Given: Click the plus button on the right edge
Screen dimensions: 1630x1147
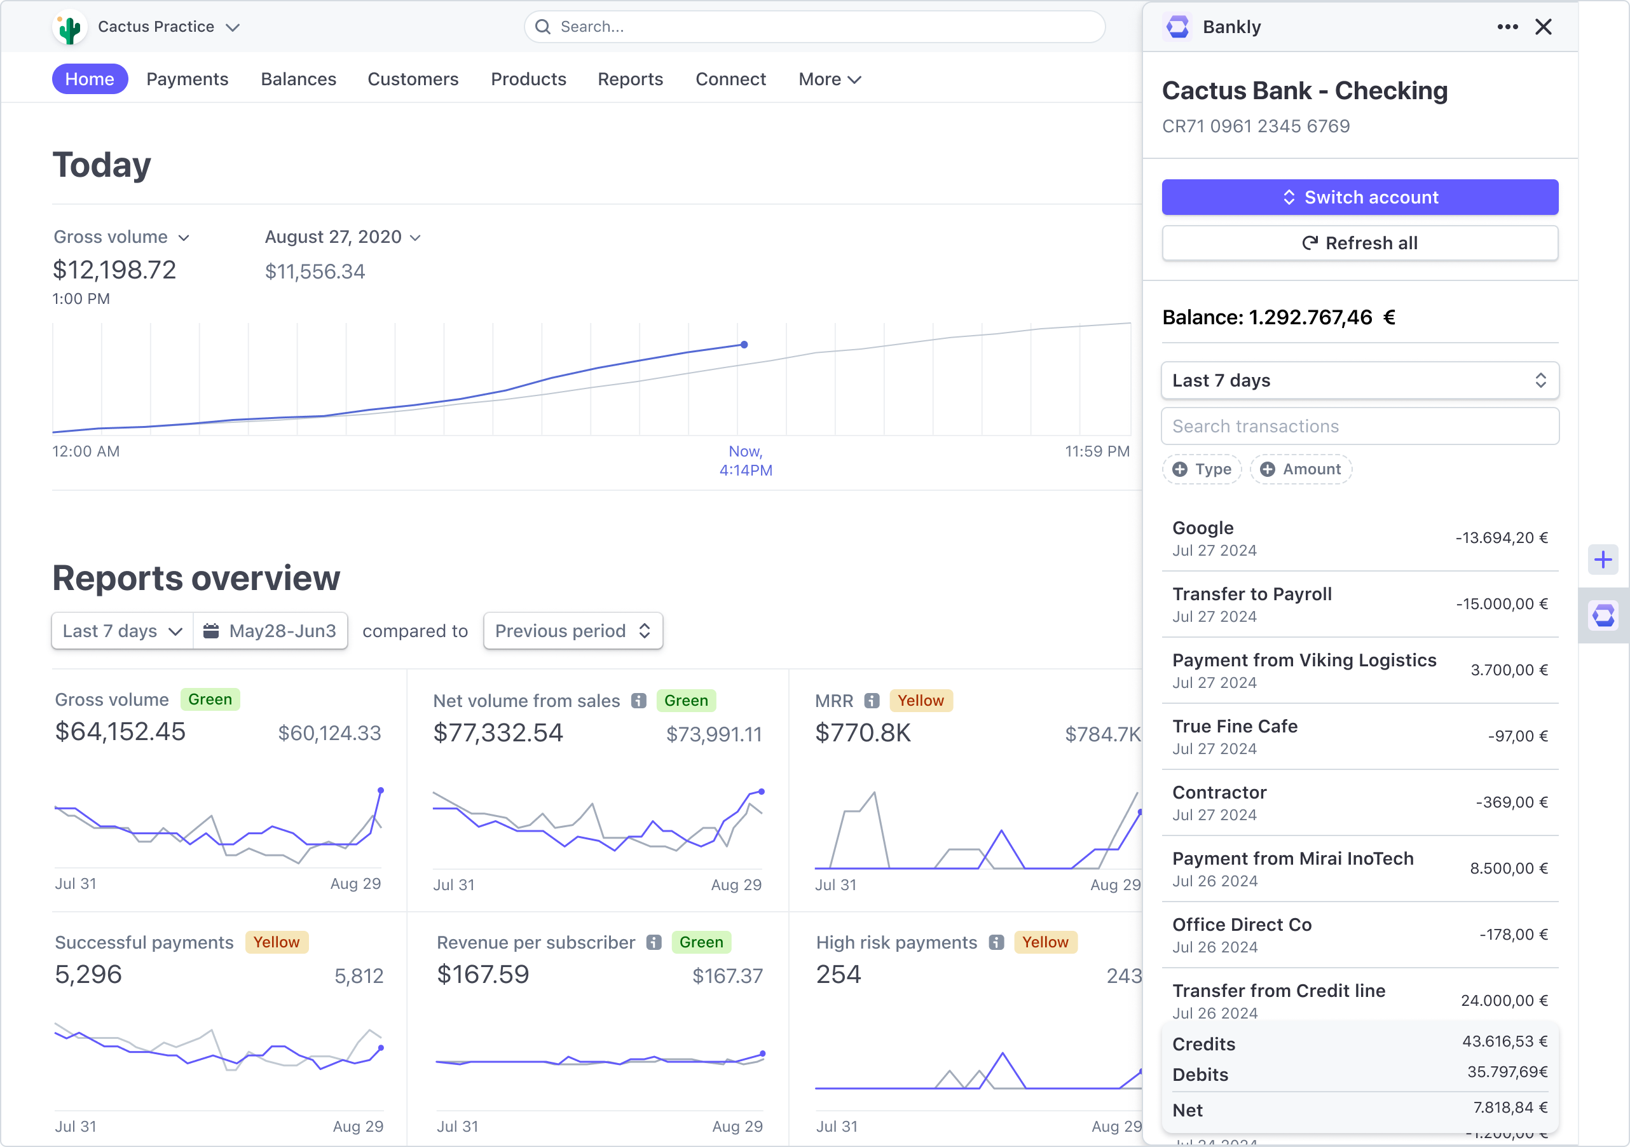Looking at the screenshot, I should (1603, 560).
